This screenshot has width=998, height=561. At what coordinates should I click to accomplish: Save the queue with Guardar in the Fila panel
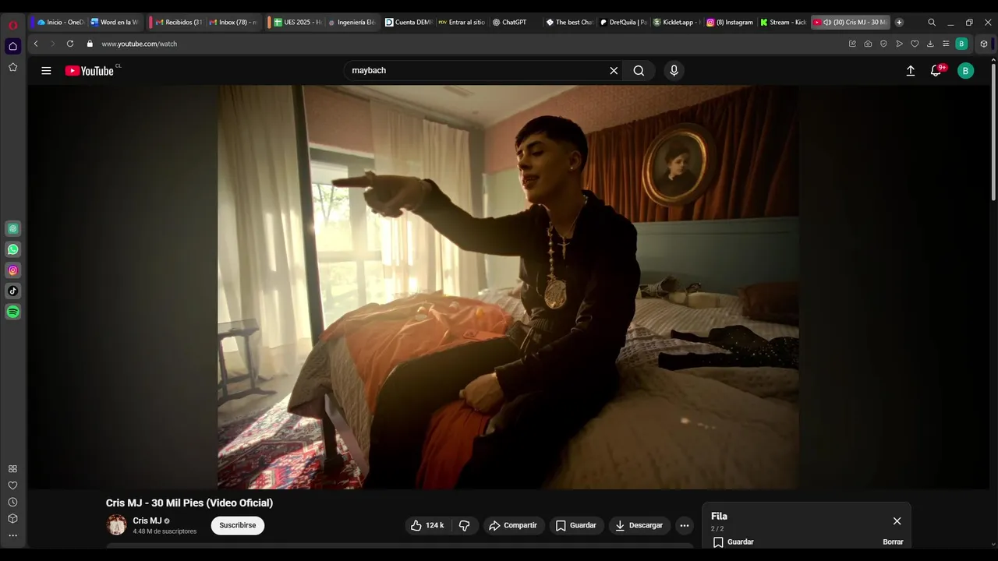[734, 542]
